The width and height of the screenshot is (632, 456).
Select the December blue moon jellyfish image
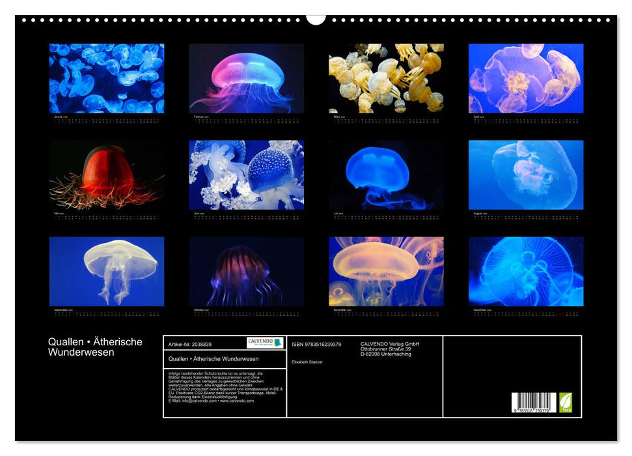pyautogui.click(x=526, y=271)
